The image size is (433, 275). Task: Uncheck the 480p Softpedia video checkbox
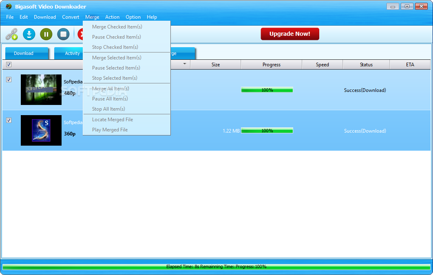click(9, 80)
